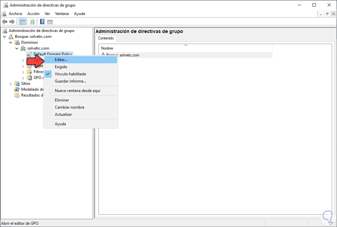Select the Sitios label in tree
Screen dimensions: 337x227
pos(26,83)
